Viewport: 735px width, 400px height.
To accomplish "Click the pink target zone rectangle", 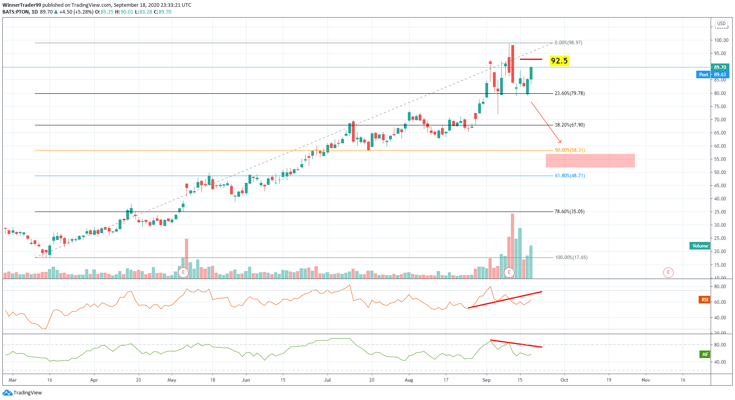I will pyautogui.click(x=590, y=160).
